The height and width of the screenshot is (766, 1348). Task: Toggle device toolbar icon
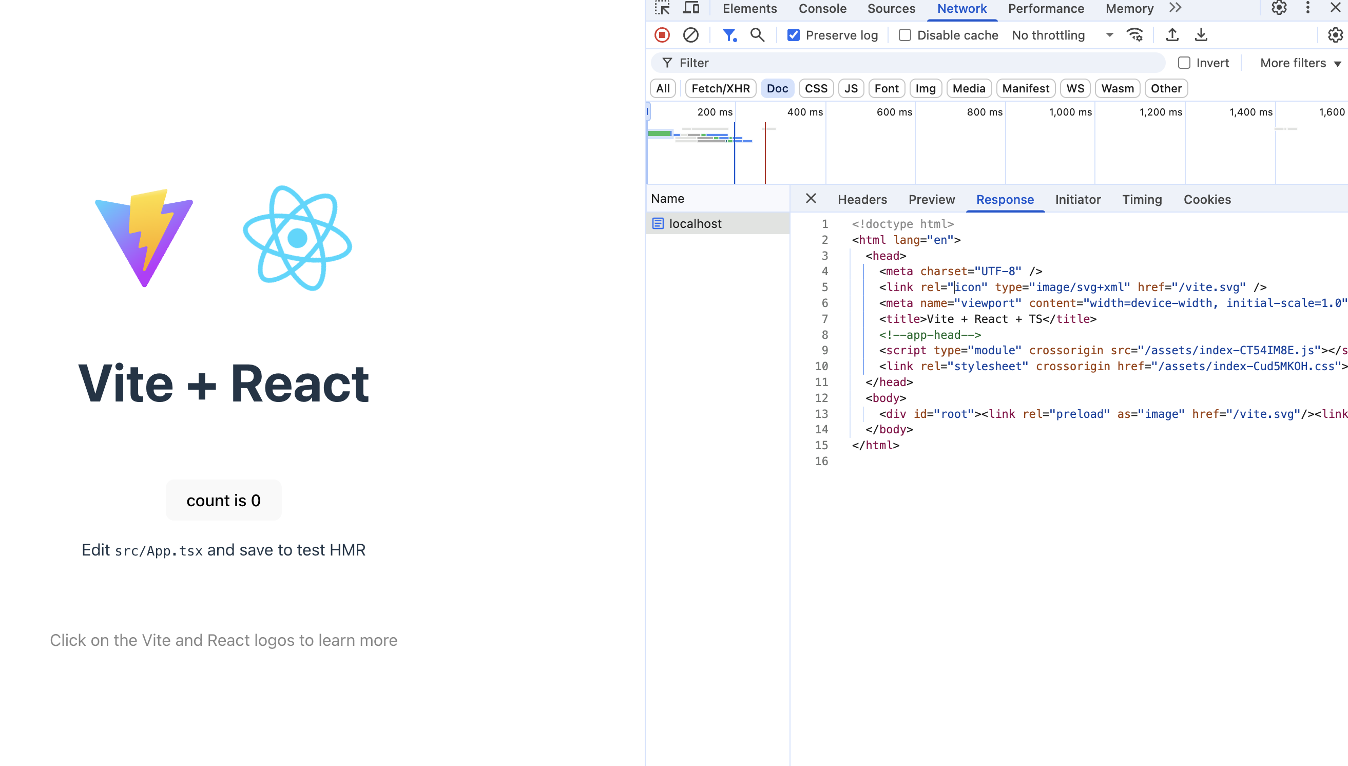tap(690, 8)
